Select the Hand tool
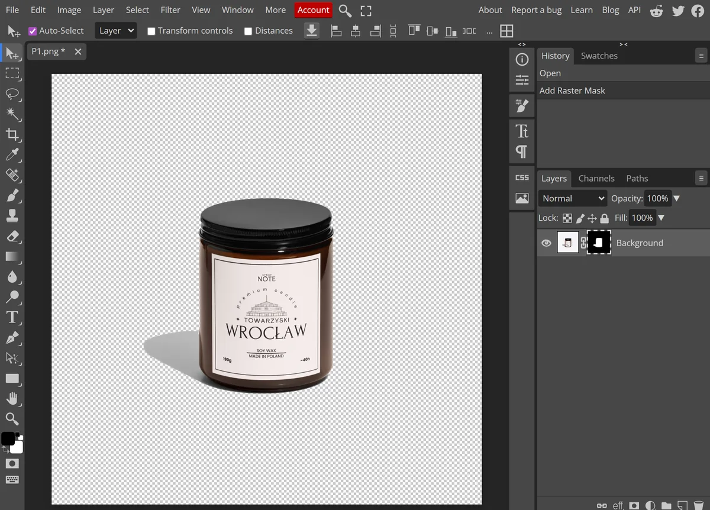710x510 pixels. [x=12, y=399]
